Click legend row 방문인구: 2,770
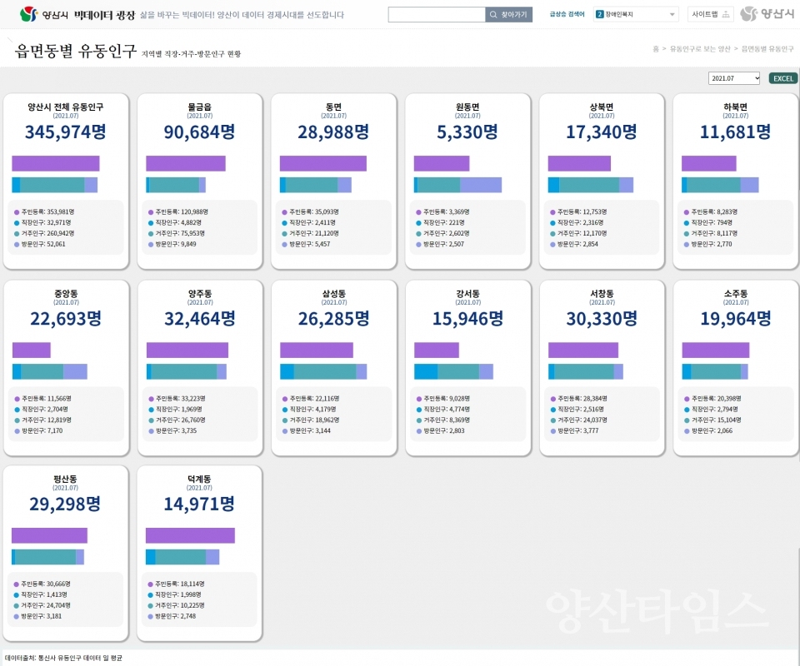Viewport: 800px width, 666px height. click(708, 244)
